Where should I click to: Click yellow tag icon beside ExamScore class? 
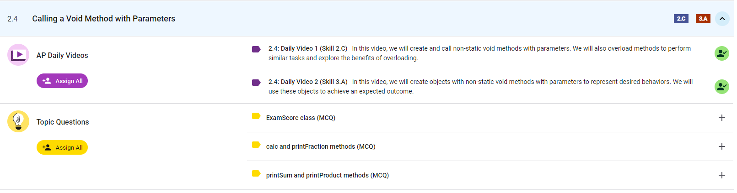256,116
